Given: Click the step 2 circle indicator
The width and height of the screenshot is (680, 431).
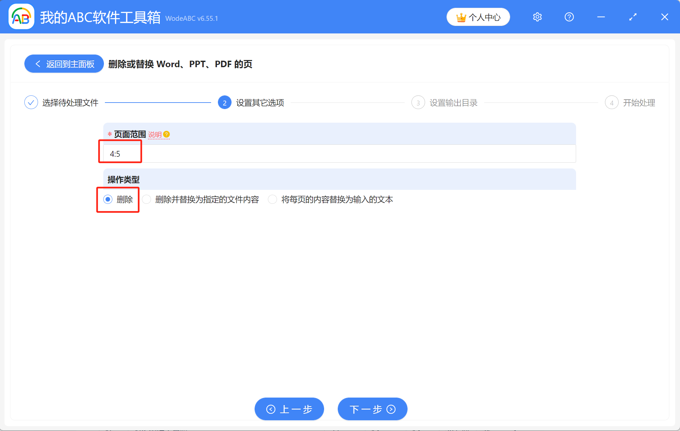Looking at the screenshot, I should coord(224,102).
